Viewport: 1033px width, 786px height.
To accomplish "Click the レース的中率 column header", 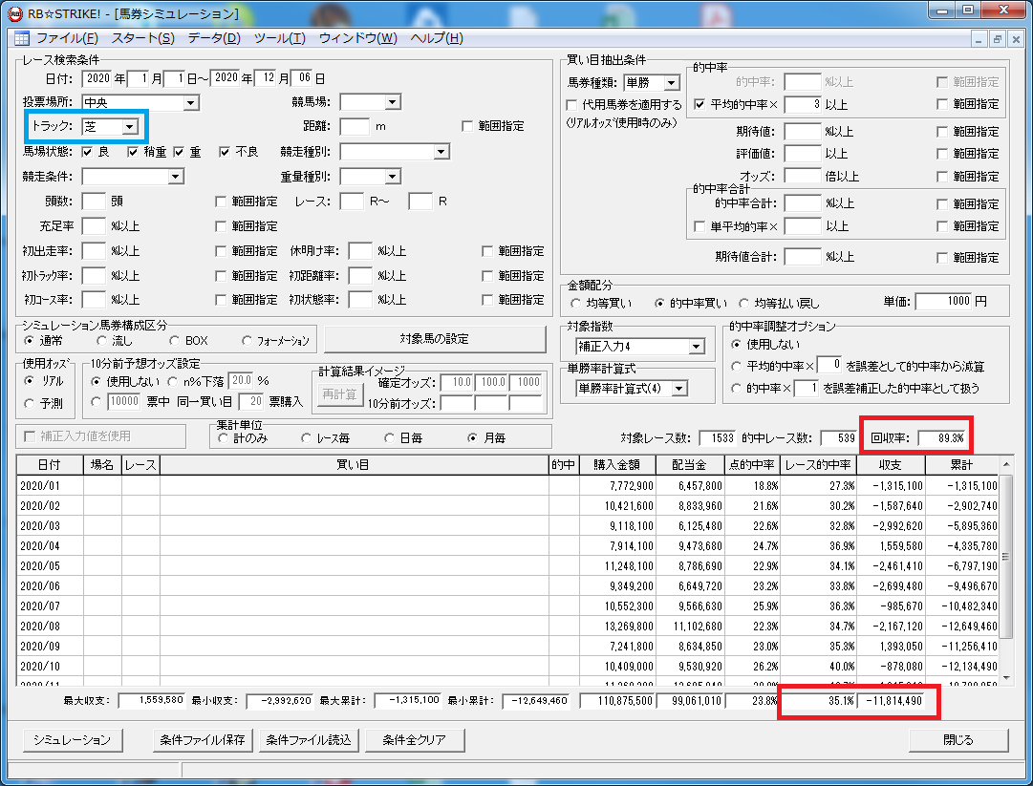I will pos(818,465).
